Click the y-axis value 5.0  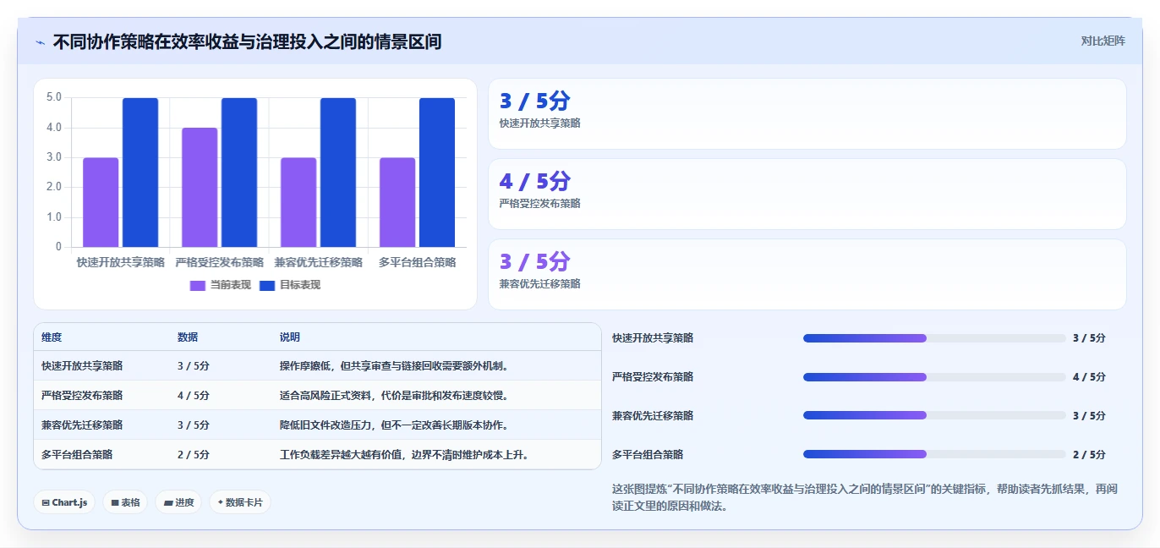pos(54,97)
